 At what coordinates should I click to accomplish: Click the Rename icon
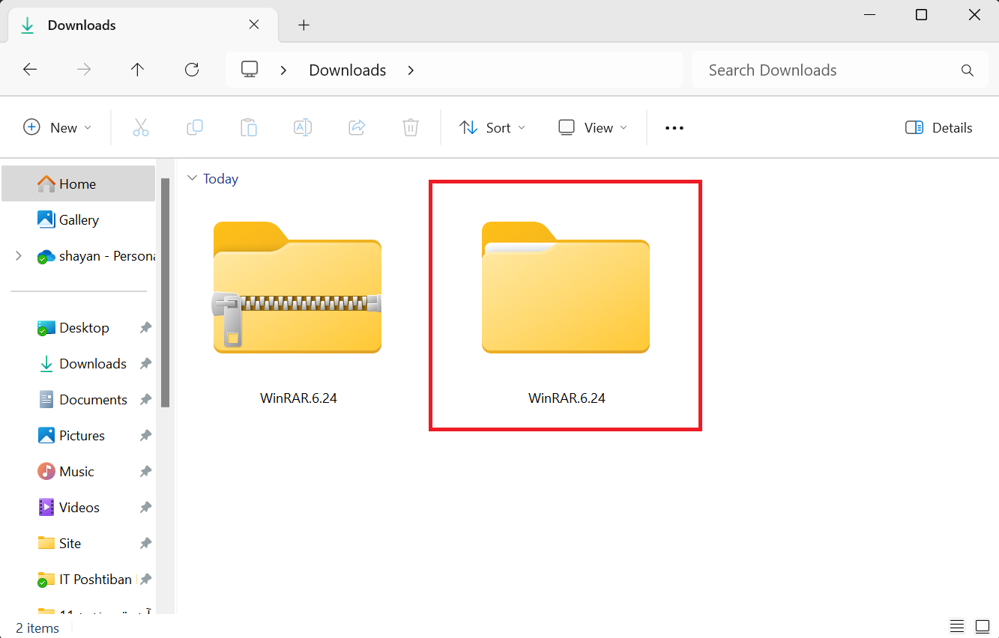point(303,127)
